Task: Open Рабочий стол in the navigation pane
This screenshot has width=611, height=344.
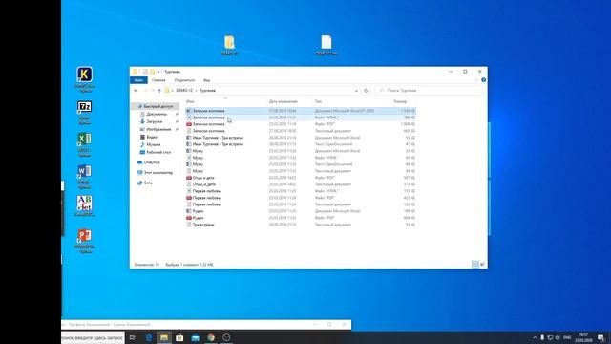Action: [158, 152]
